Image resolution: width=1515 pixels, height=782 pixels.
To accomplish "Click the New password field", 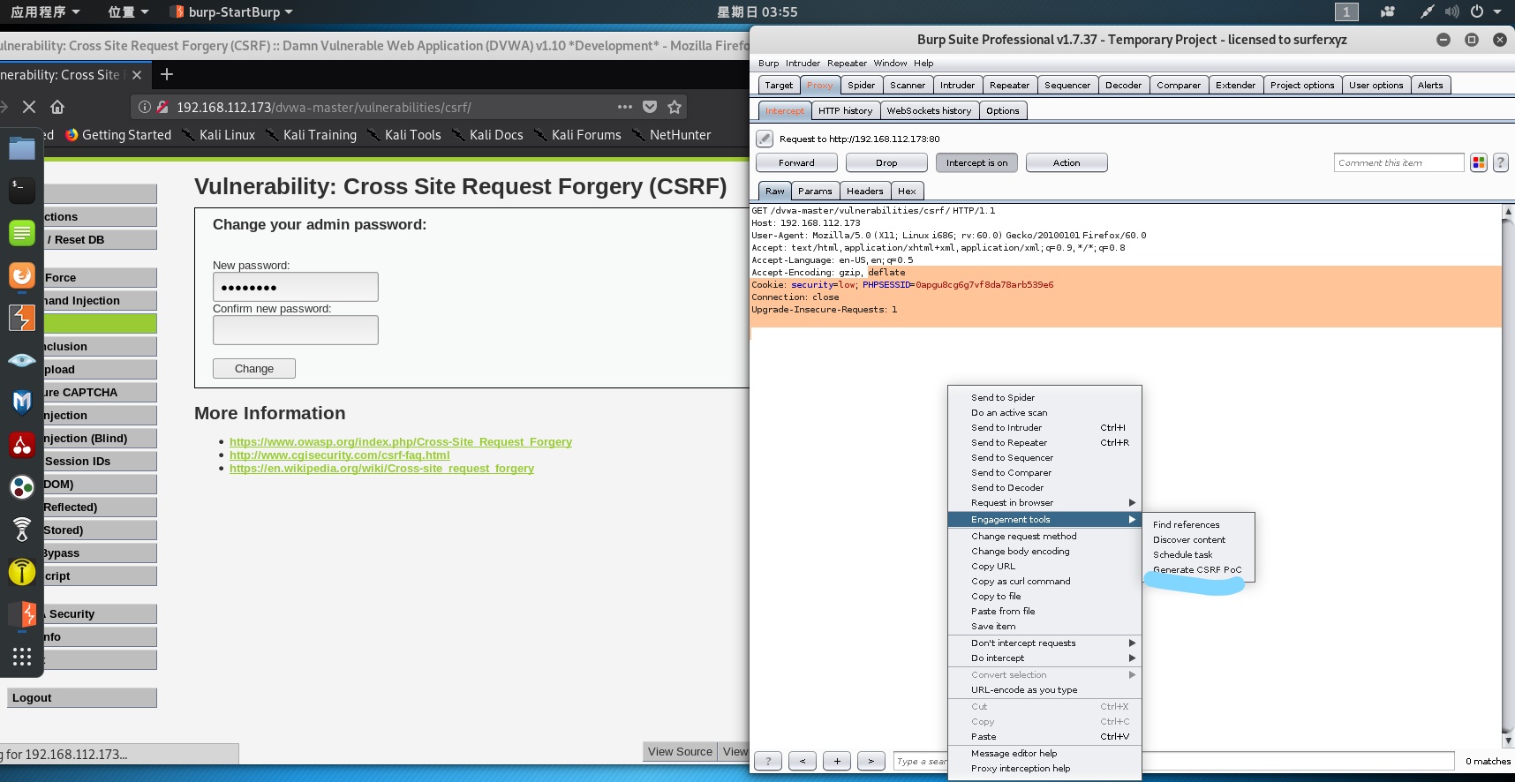I will click(296, 287).
